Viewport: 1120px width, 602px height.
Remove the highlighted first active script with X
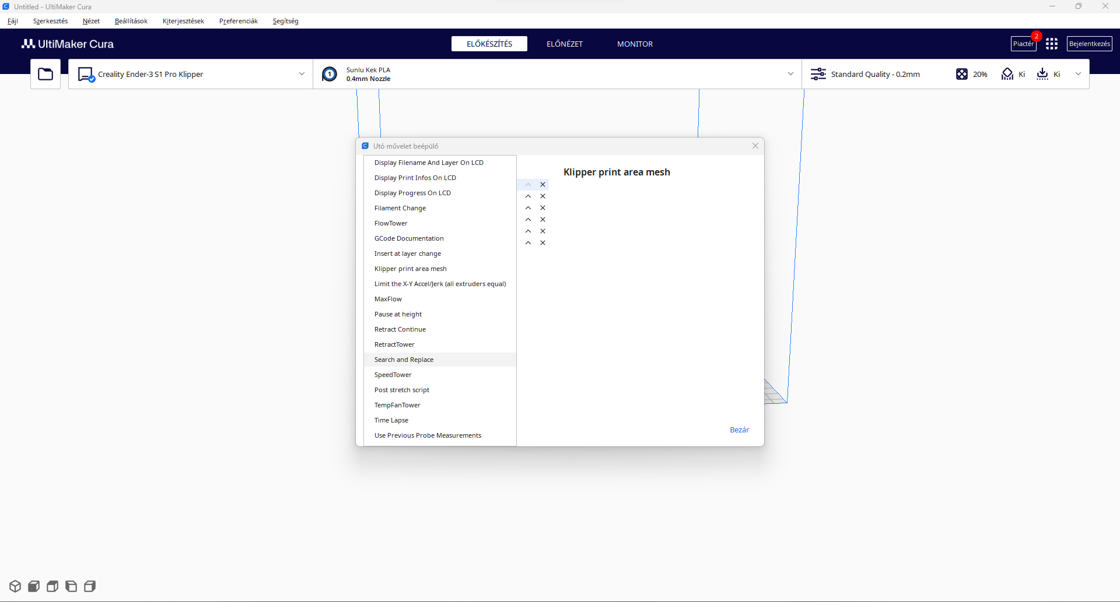pos(542,185)
